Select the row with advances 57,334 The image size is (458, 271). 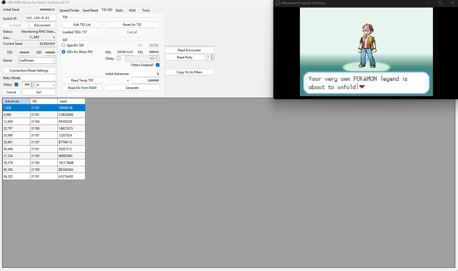click(44, 156)
